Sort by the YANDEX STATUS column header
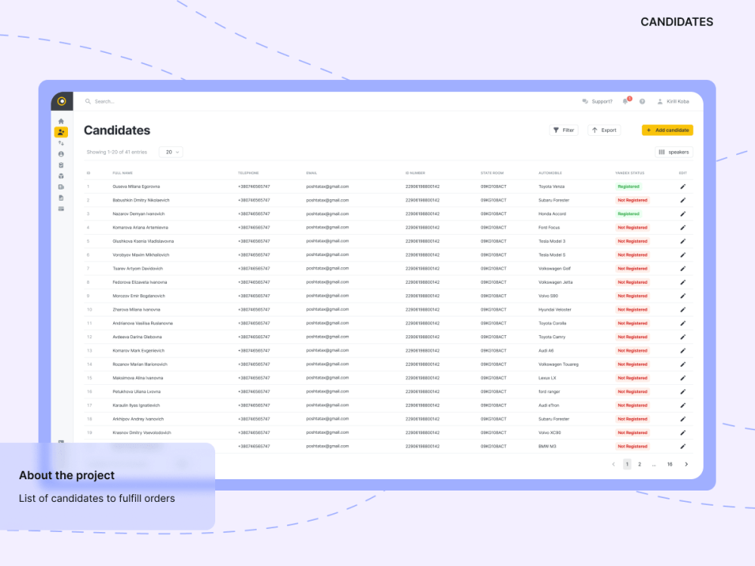 [630, 173]
